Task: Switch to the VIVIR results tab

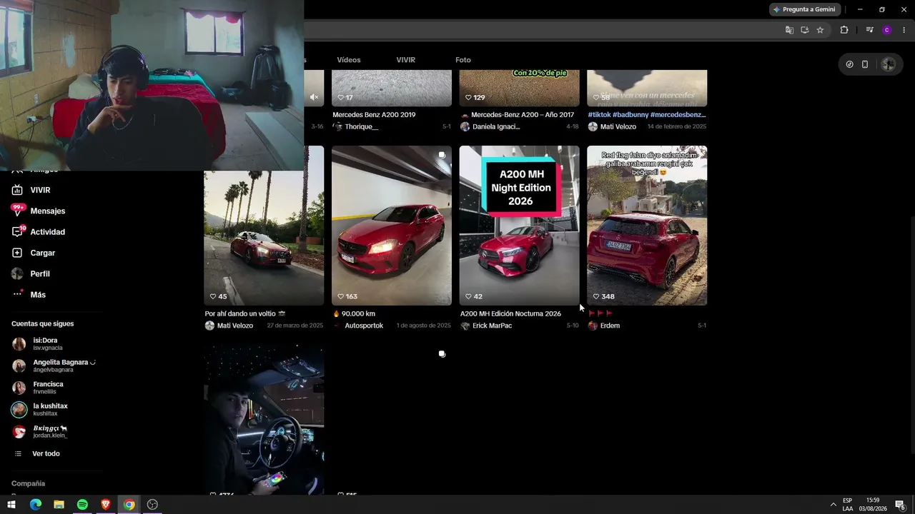Action: point(406,60)
